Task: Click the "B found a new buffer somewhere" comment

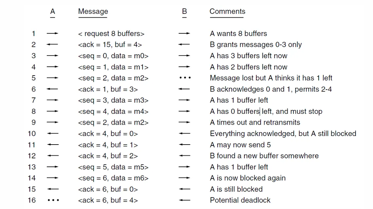Action: coord(264,156)
